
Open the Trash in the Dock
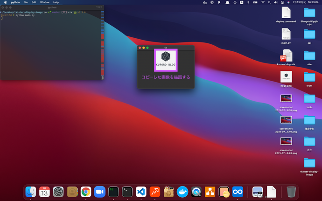point(291,192)
